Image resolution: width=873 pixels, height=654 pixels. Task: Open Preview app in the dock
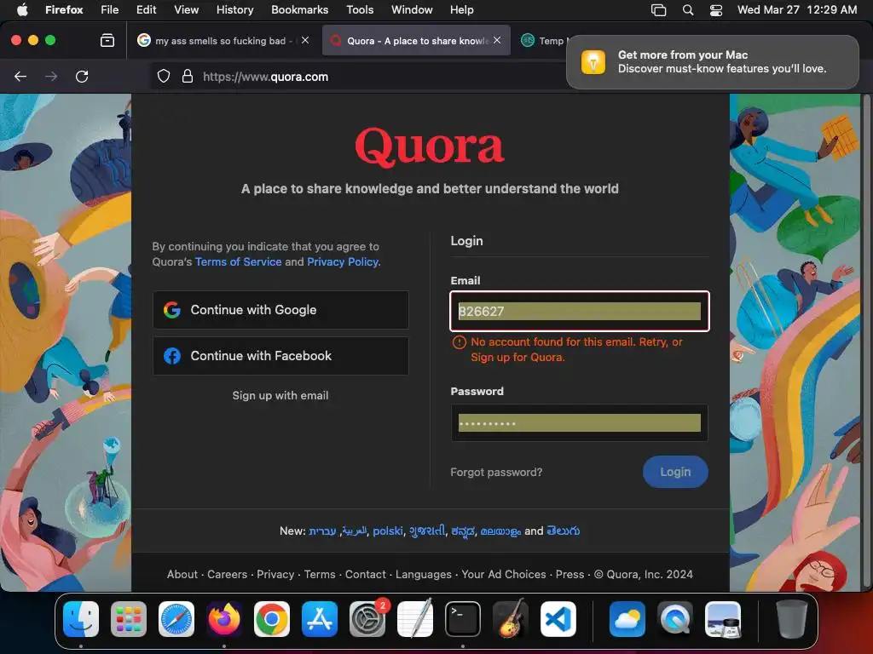tap(723, 619)
